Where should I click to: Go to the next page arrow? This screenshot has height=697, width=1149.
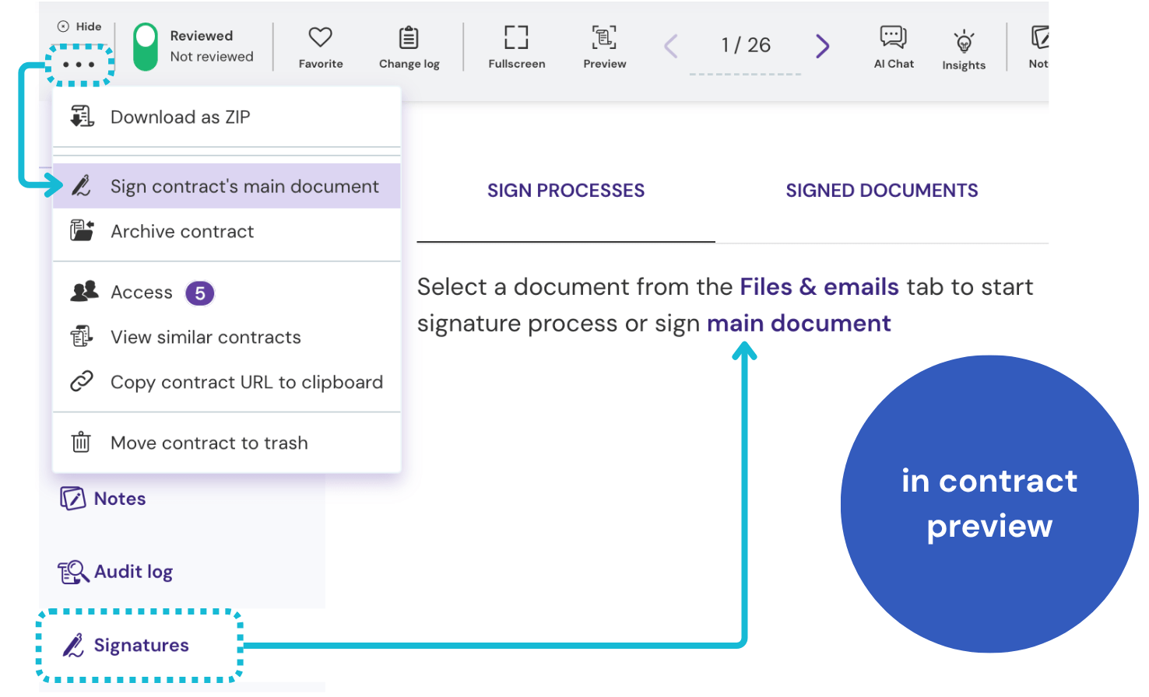pos(822,46)
